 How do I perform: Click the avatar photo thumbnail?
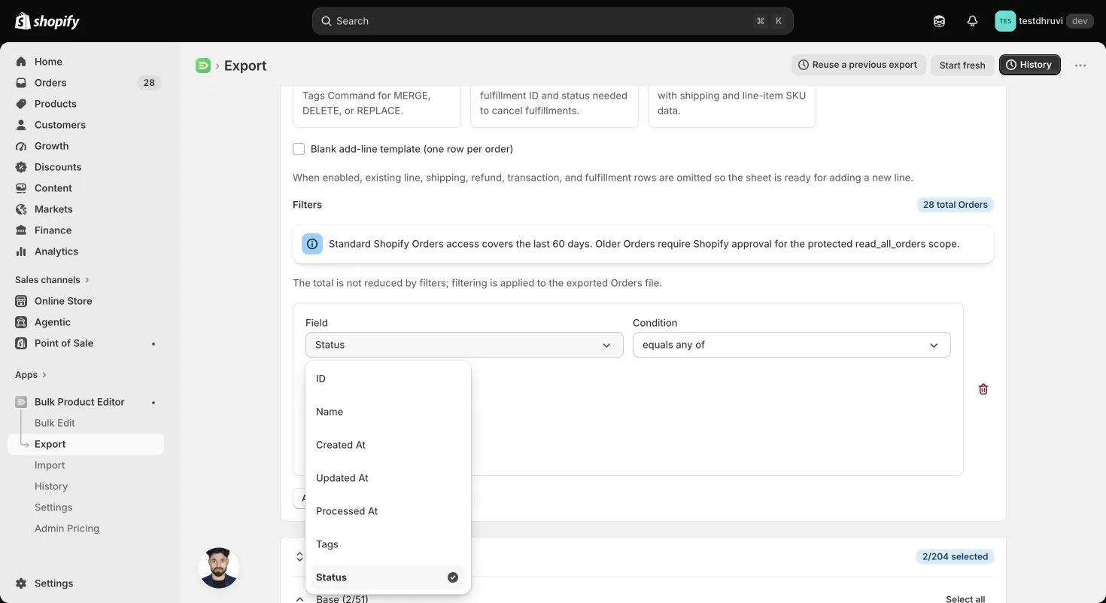coord(219,568)
